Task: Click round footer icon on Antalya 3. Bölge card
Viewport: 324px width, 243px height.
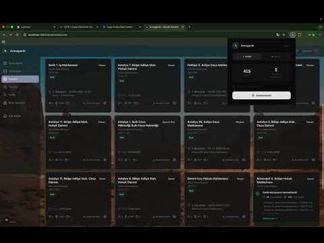Action: [313, 160]
